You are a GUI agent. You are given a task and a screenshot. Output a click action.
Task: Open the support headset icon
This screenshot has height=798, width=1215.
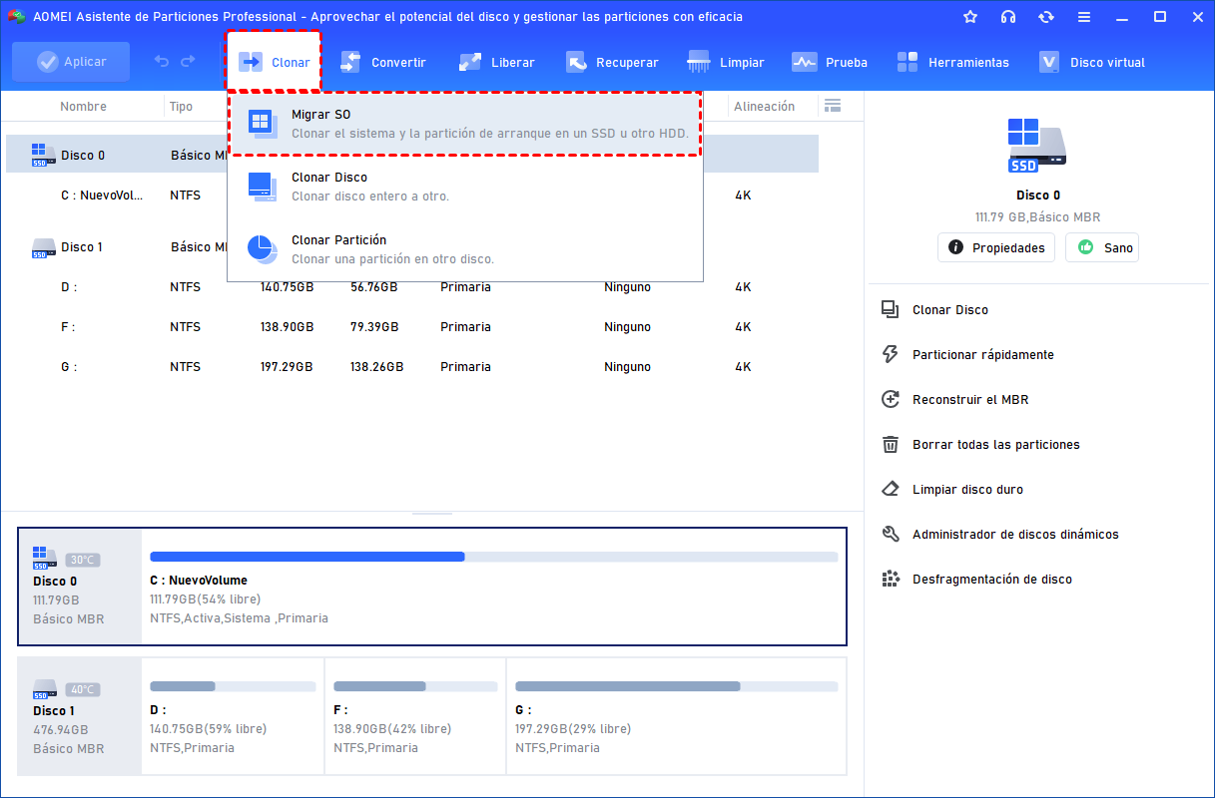click(x=1008, y=17)
